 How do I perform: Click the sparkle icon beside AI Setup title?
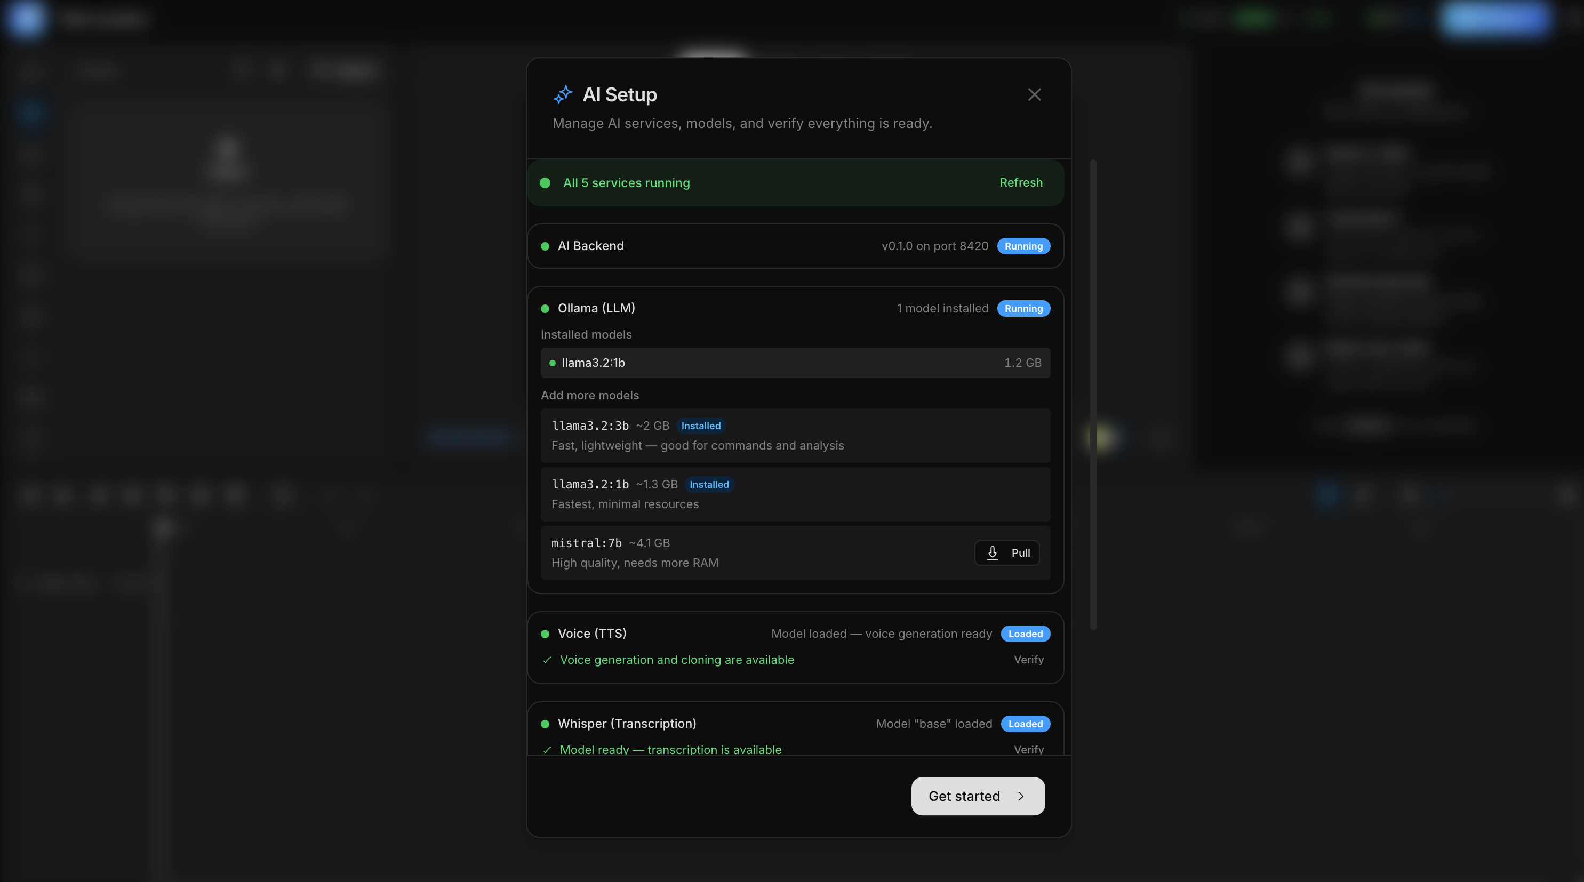point(562,94)
